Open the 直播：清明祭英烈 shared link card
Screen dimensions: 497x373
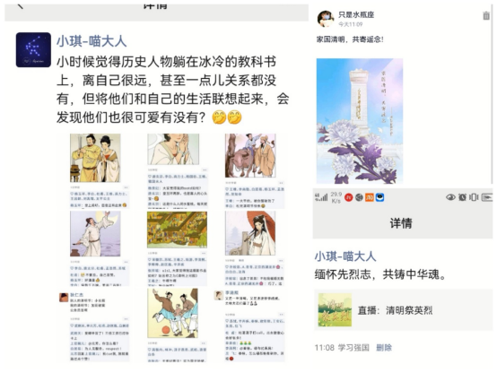pos(403,309)
